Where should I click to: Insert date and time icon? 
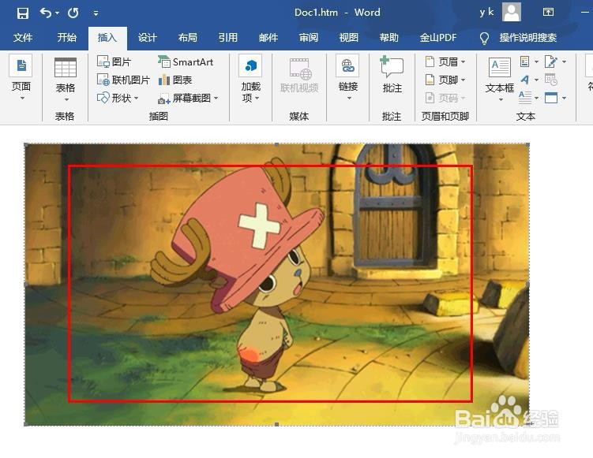(551, 80)
